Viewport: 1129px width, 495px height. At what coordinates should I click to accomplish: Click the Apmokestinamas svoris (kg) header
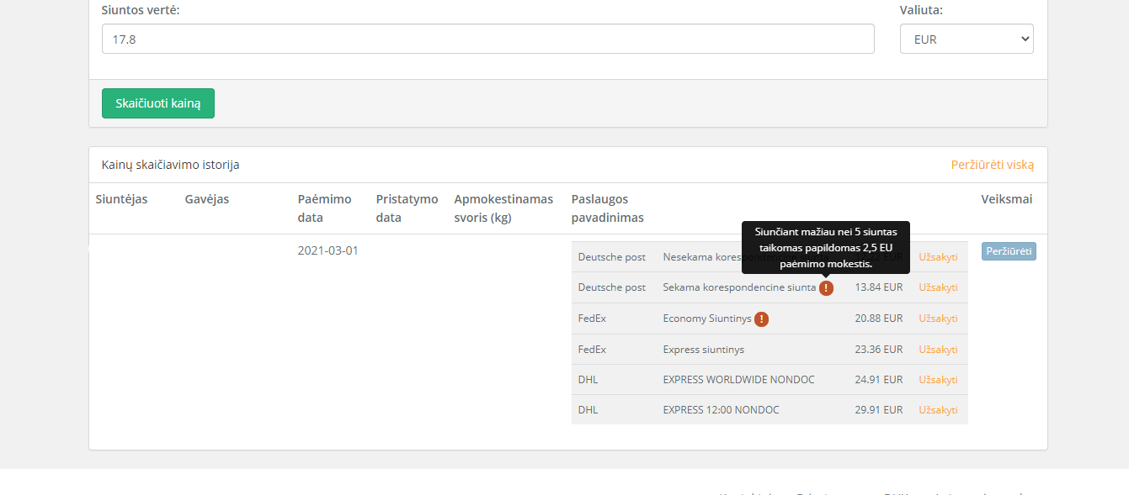coord(503,208)
